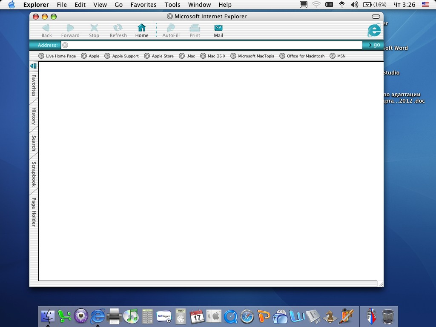Toggle toolbar with the window pill button
Screen dimensions: 436x327
tap(376, 17)
